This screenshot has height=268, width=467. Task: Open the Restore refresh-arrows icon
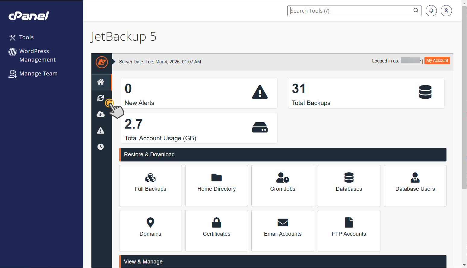101,98
